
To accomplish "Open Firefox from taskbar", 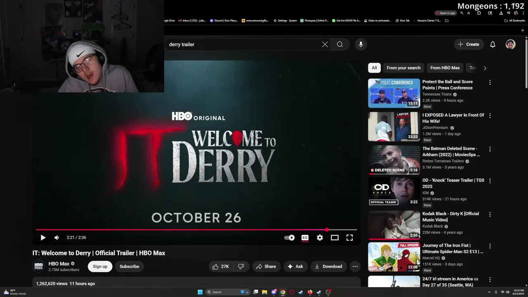I will point(310,292).
